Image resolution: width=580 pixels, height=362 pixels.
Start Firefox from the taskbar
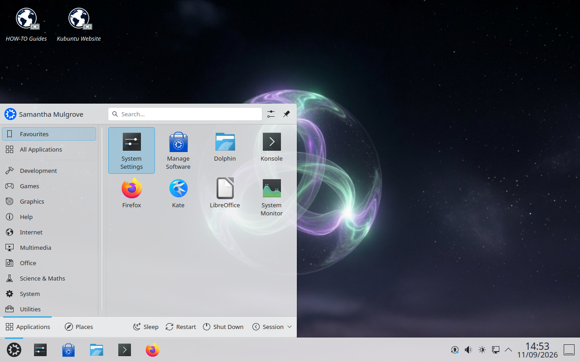153,350
